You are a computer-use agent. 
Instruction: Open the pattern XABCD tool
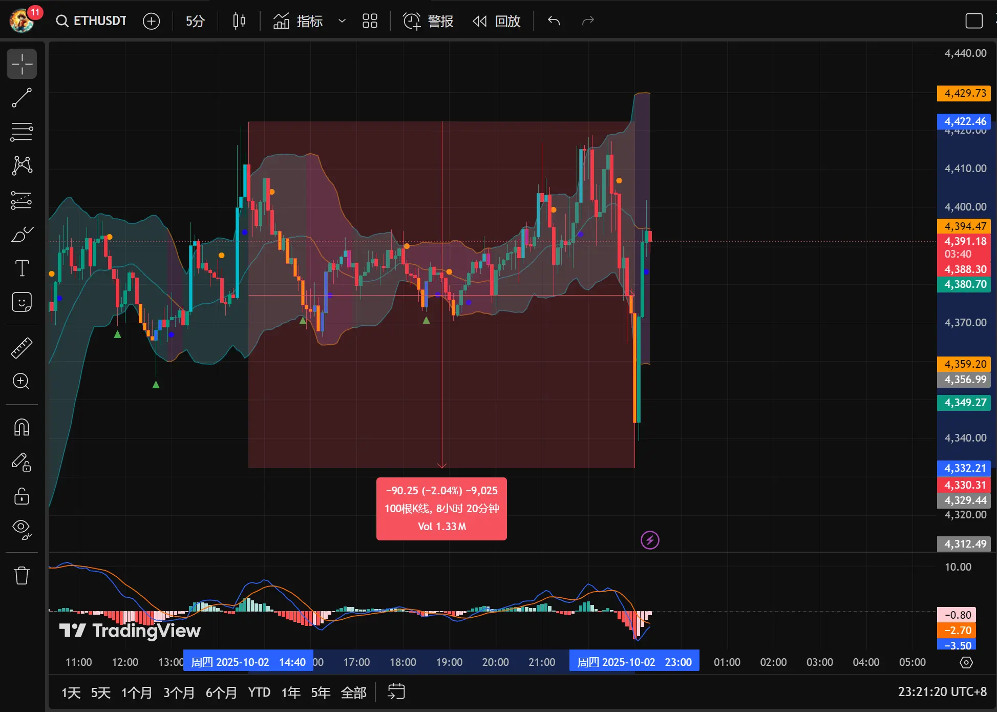22,165
